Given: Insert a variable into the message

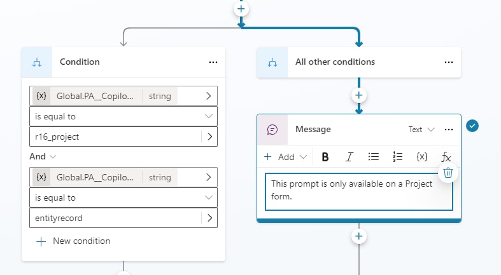Looking at the screenshot, I should (421, 157).
